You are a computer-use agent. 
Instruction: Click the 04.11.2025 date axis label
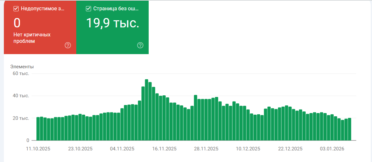point(122,149)
